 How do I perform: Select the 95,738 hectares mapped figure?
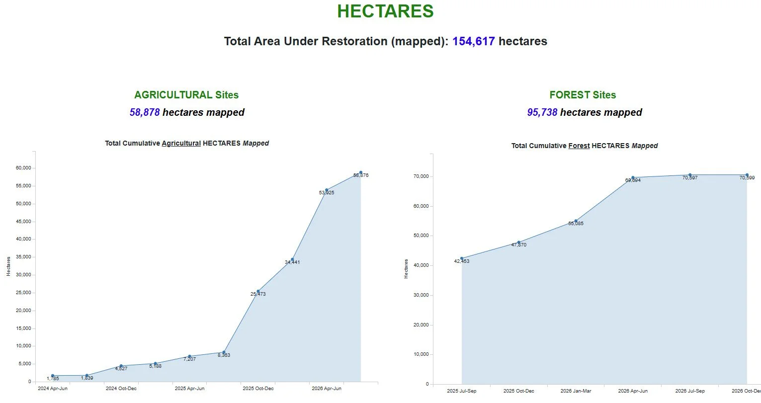point(585,112)
